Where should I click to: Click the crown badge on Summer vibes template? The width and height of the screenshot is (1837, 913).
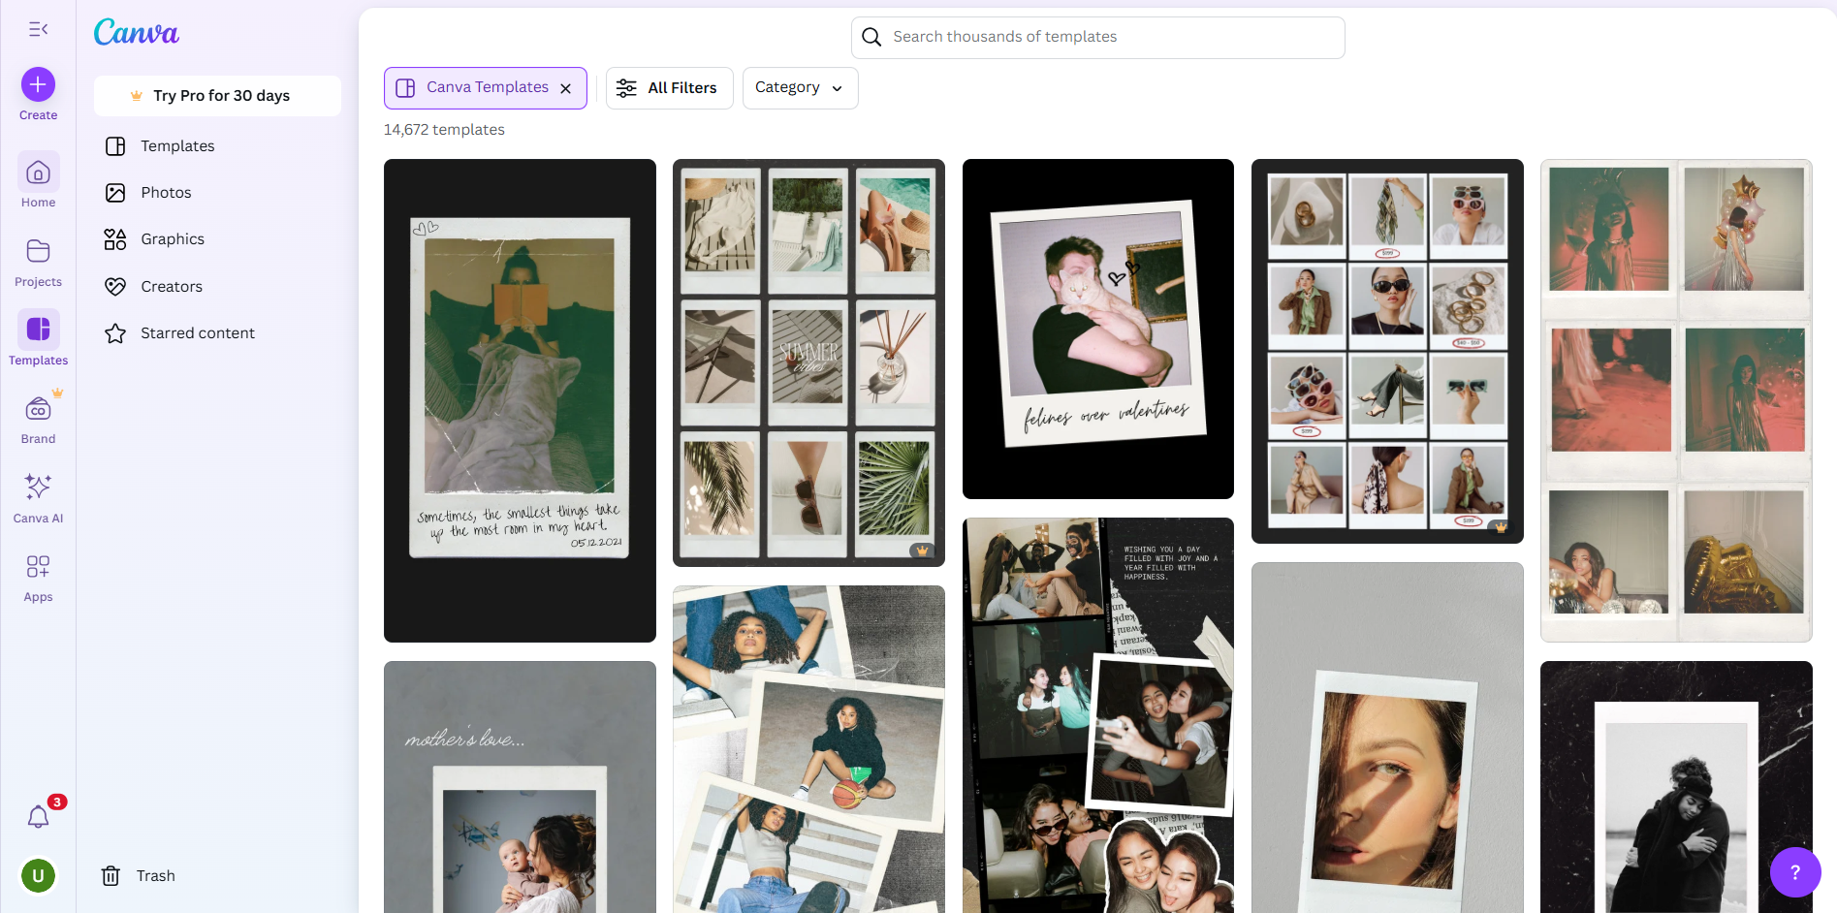[922, 551]
